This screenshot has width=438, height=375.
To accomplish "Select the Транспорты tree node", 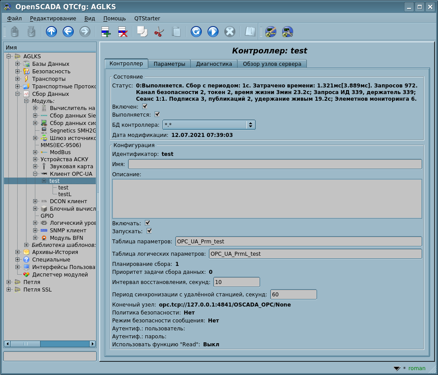I will (x=49, y=79).
